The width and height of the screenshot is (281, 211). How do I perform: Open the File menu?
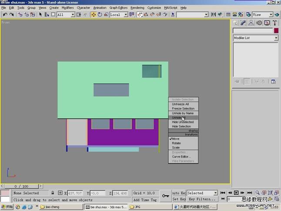3,8
